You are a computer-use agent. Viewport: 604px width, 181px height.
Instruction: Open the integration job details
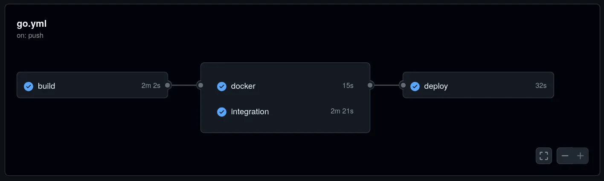(285, 112)
